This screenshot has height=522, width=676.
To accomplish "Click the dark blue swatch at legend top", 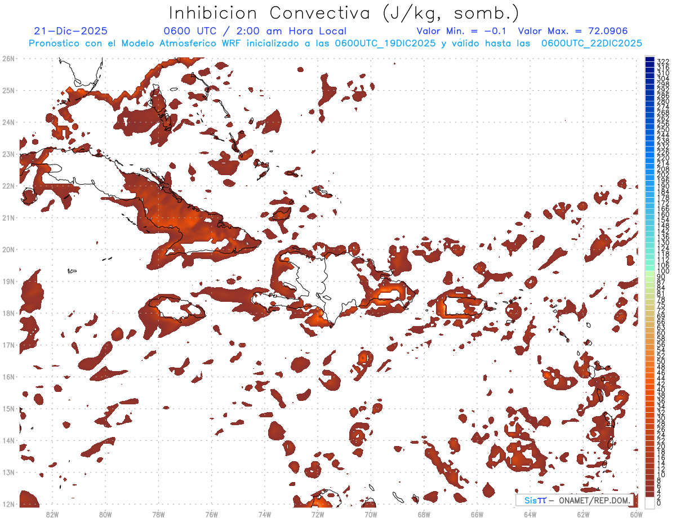I will pyautogui.click(x=650, y=60).
